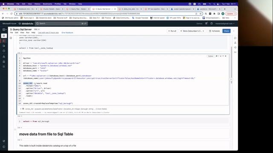
Task: Open the green Chrome profile avatar
Action: coord(223,14)
